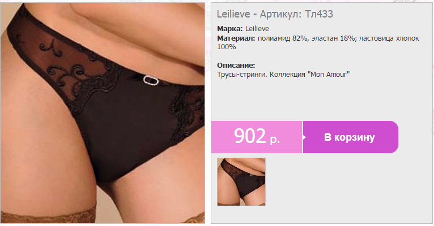Click the article number Тл433
This screenshot has width=434, height=226.
pyautogui.click(x=319, y=14)
